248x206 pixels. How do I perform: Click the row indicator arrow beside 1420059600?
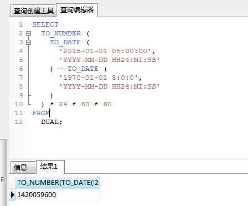point(13,194)
